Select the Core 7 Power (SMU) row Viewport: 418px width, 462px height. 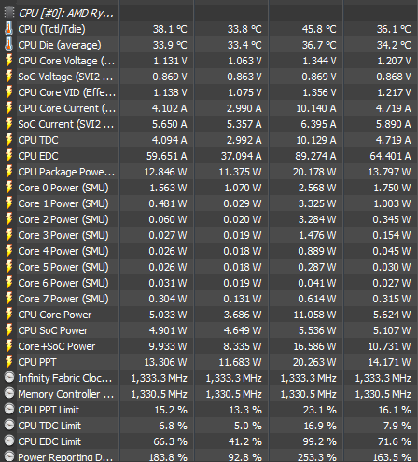coord(209,299)
